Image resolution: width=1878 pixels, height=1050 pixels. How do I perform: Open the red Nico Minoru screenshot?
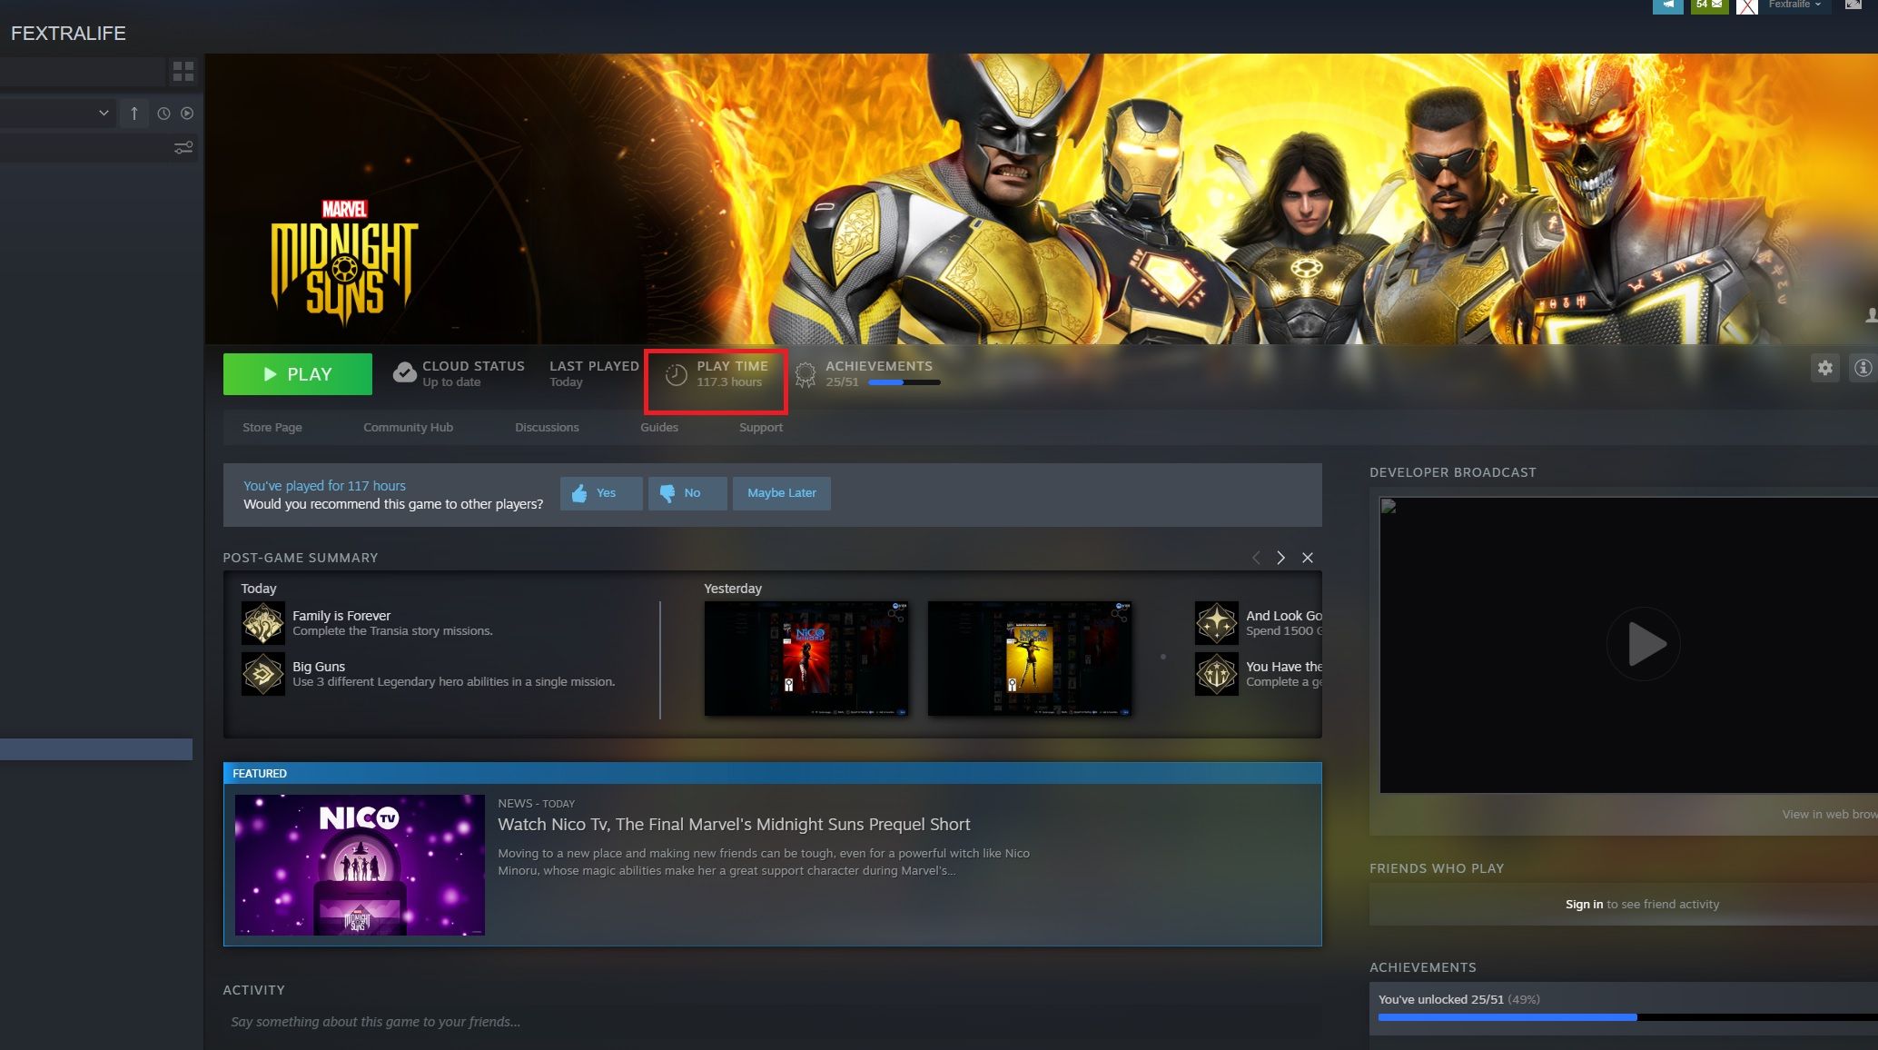point(806,659)
